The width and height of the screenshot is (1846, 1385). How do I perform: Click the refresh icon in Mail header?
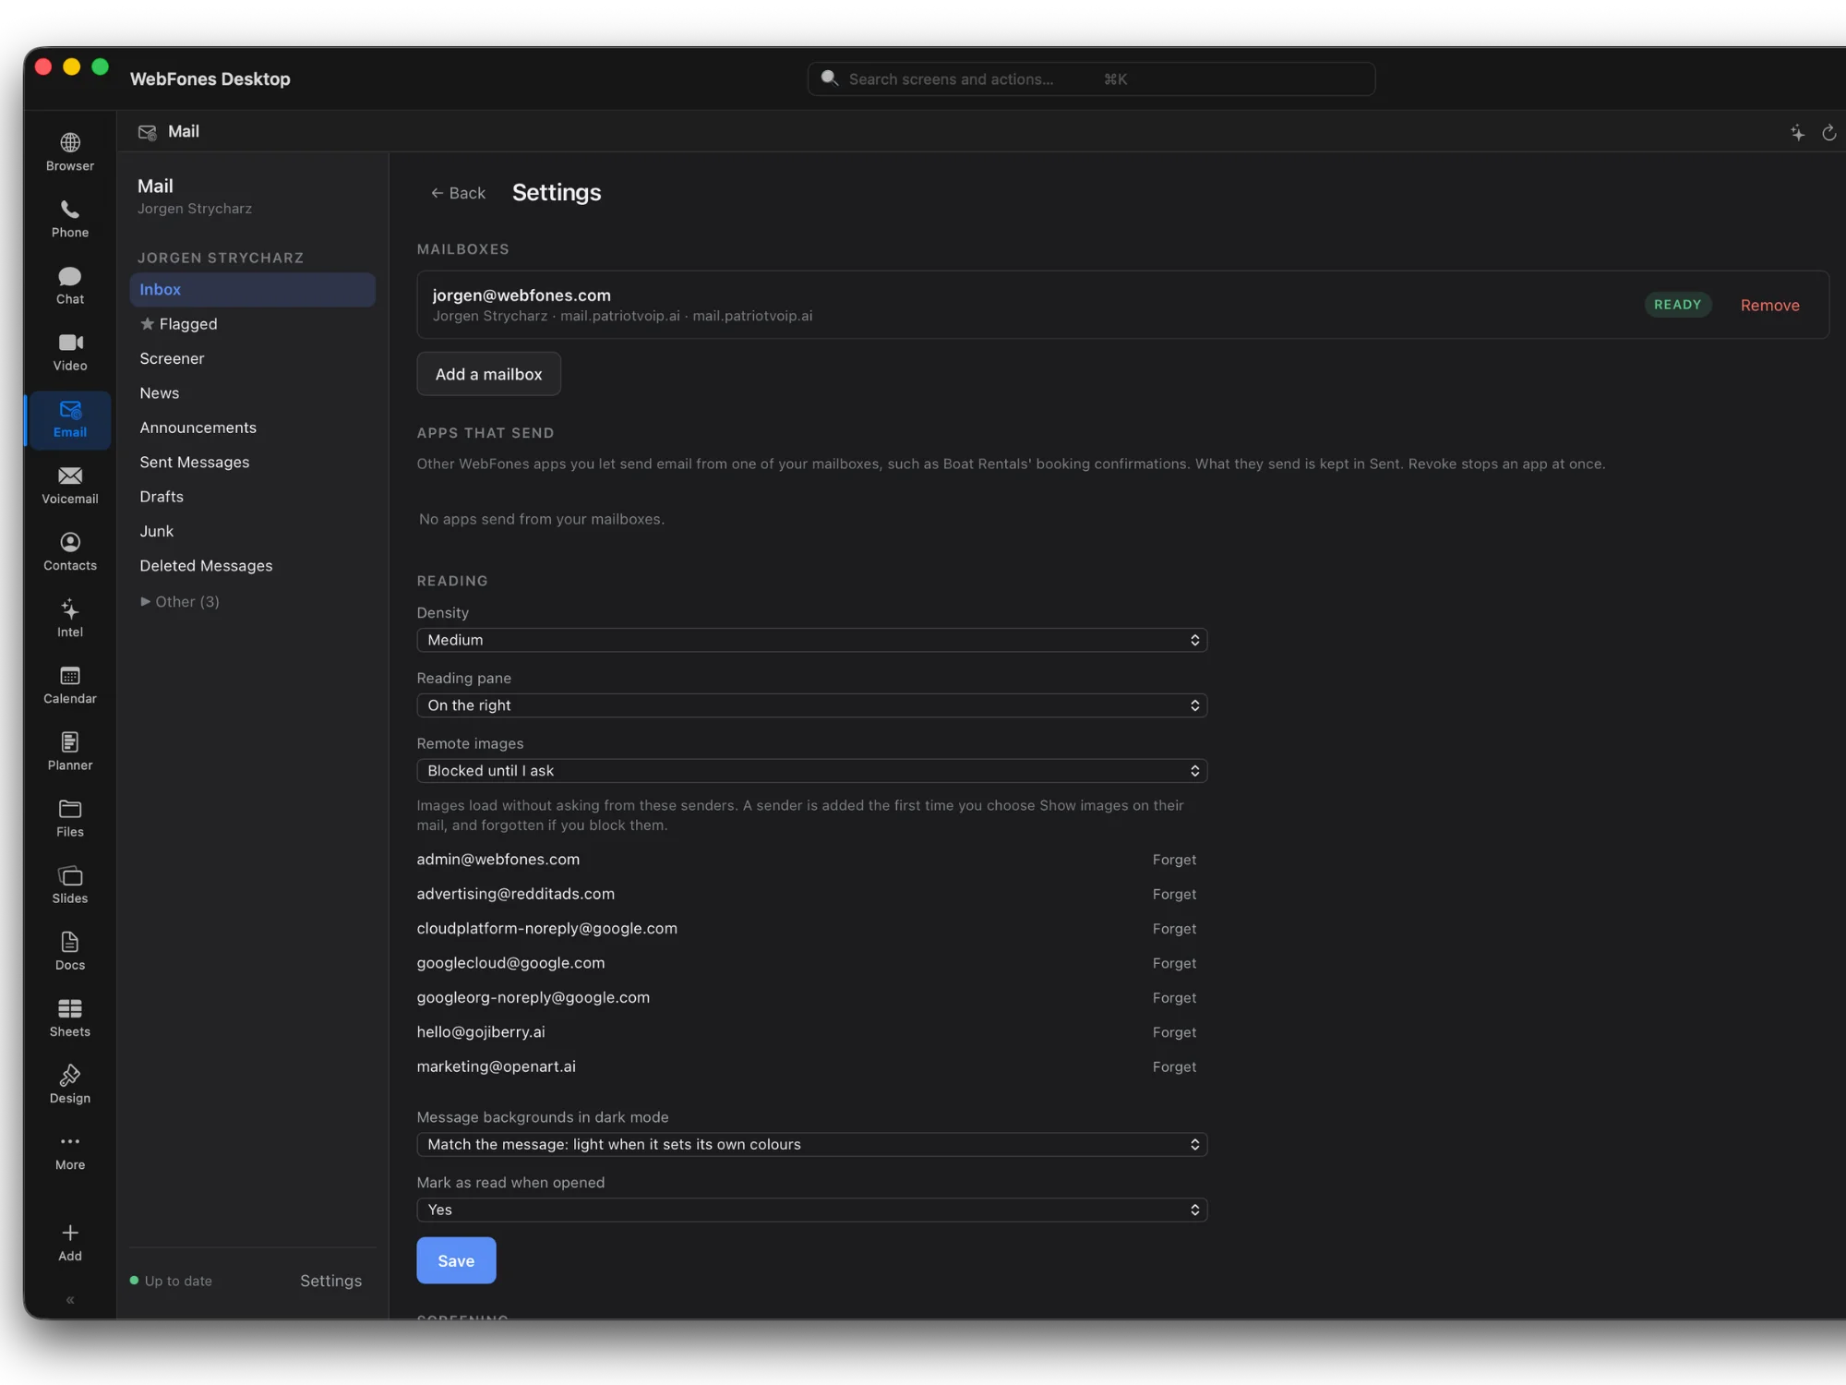1828,133
